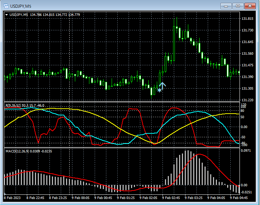The height and width of the screenshot is (205, 260).
Task: Close the USDJPY,M5 chart window
Action: (x=250, y=6)
